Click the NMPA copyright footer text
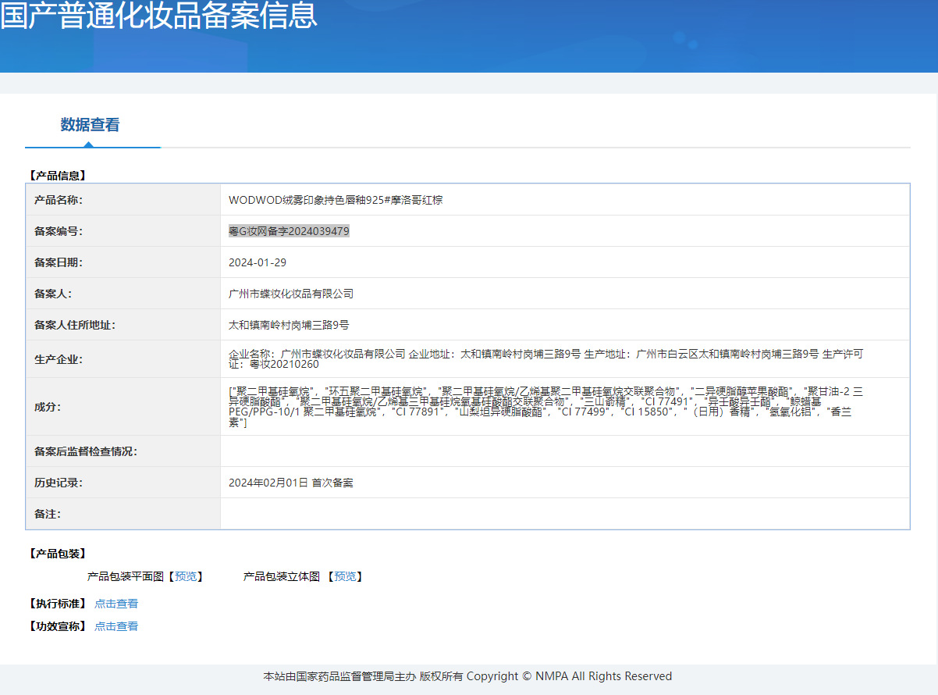This screenshot has height=695, width=938. click(467, 676)
